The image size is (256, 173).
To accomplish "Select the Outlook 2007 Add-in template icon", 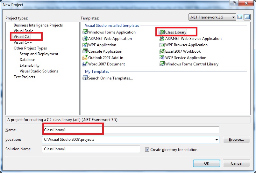I will (85, 57).
